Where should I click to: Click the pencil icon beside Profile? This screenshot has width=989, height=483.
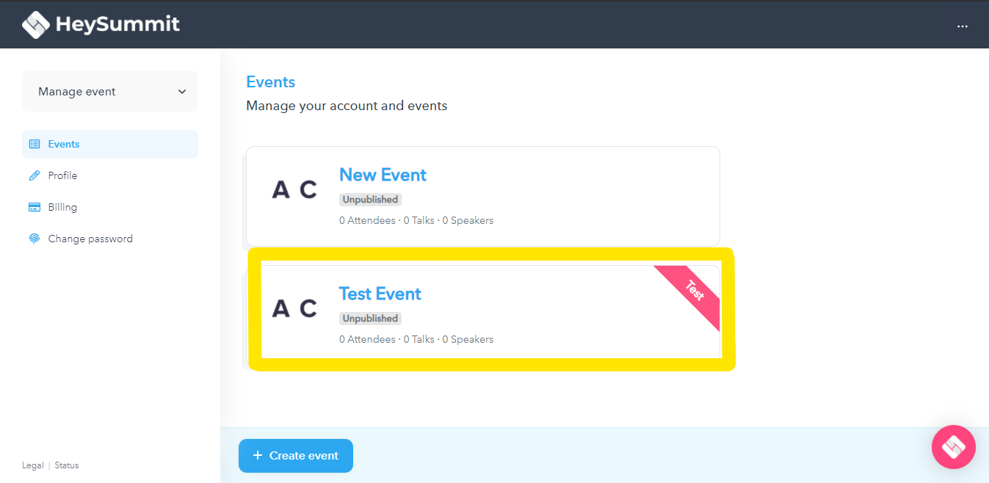pos(35,175)
